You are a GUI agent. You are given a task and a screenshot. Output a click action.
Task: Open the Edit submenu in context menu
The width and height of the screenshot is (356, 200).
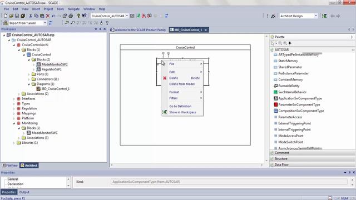tap(182, 72)
